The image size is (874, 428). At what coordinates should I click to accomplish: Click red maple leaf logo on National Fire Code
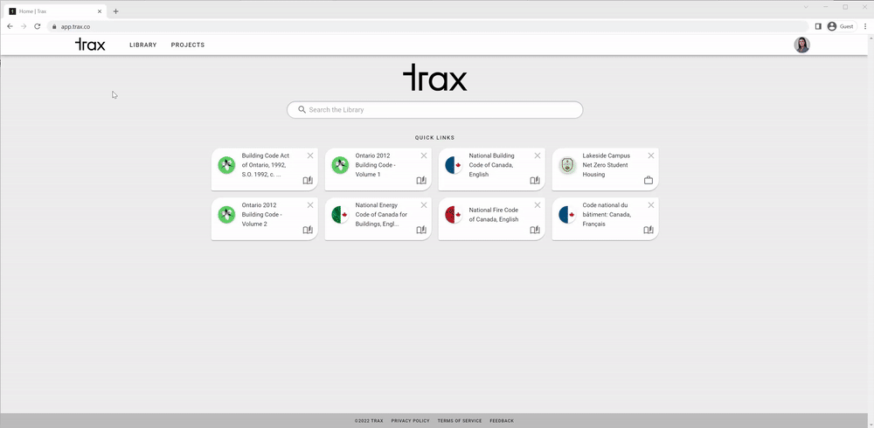click(454, 215)
